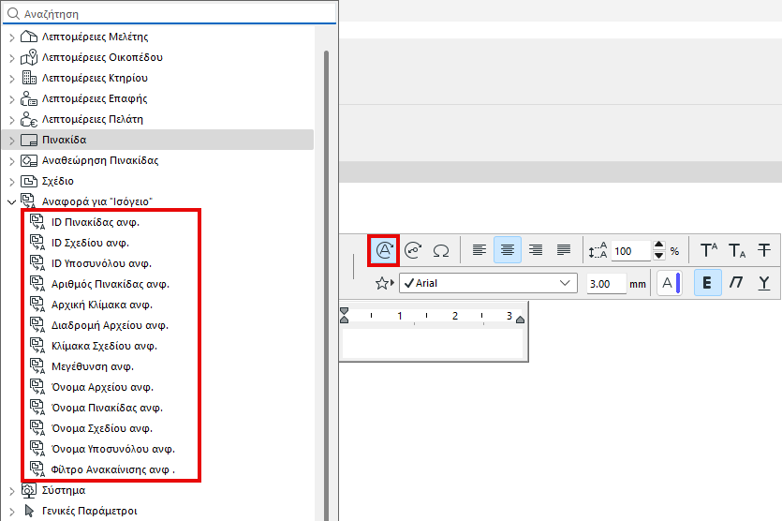
Task: Click the Λεπτομέρειες Επαφής contact icon
Action: coord(29,98)
